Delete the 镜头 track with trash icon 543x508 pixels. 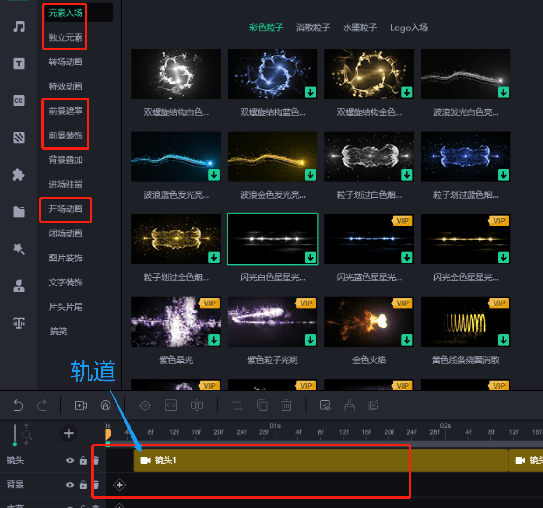point(96,460)
